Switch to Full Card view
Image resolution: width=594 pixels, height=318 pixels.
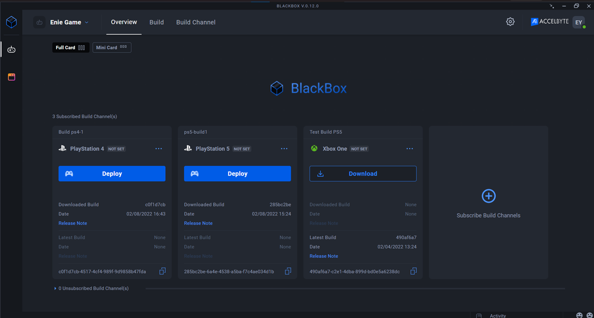tap(71, 47)
